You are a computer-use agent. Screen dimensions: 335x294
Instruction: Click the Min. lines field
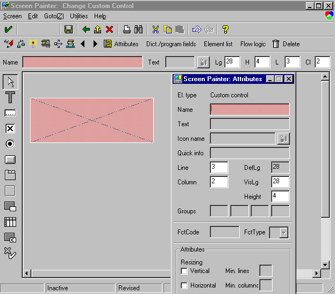[x=266, y=271]
